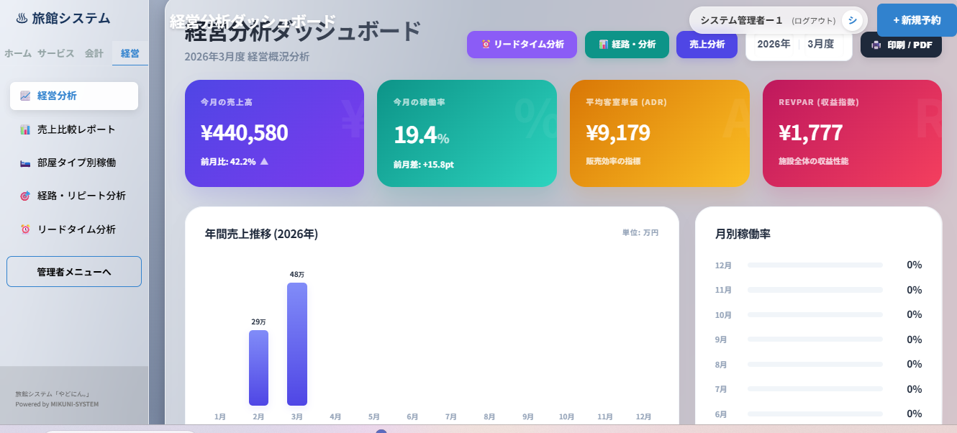Click the 48万 bar for 3月 in the chart
Screen dimensions: 957x433
296,344
